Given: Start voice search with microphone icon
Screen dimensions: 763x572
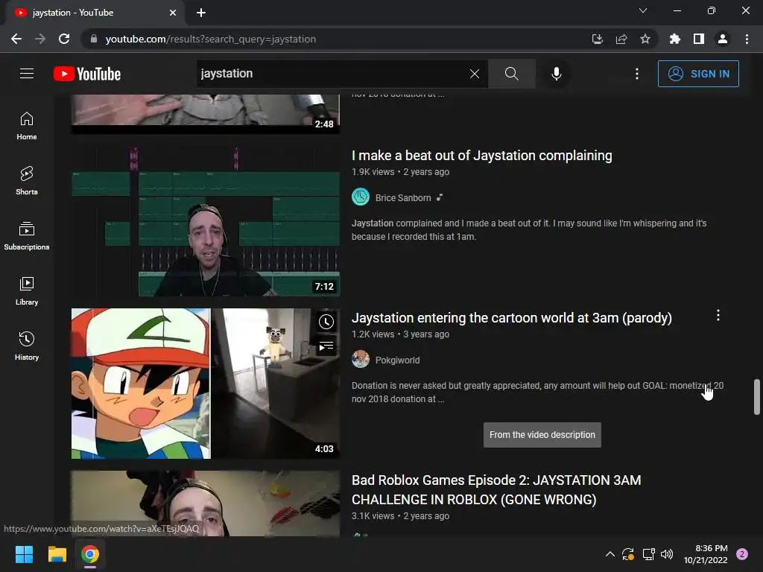Looking at the screenshot, I should pyautogui.click(x=556, y=74).
